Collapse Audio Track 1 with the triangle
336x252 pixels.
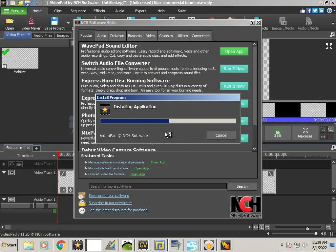point(4,199)
